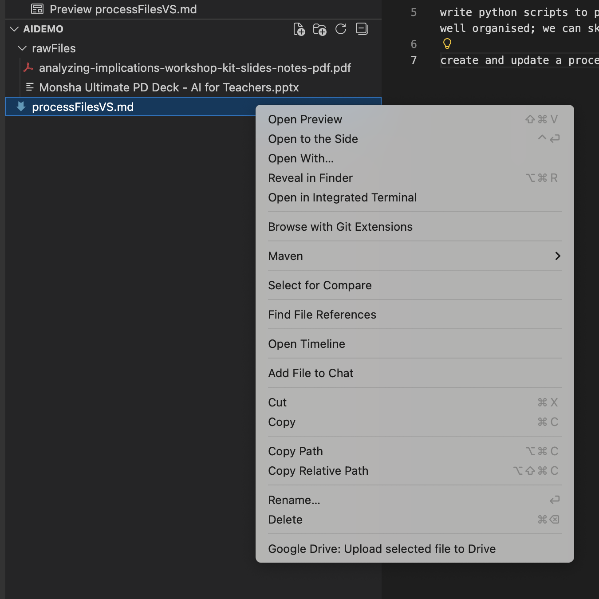Collapse the AIDEMO workspace section

tap(14, 29)
